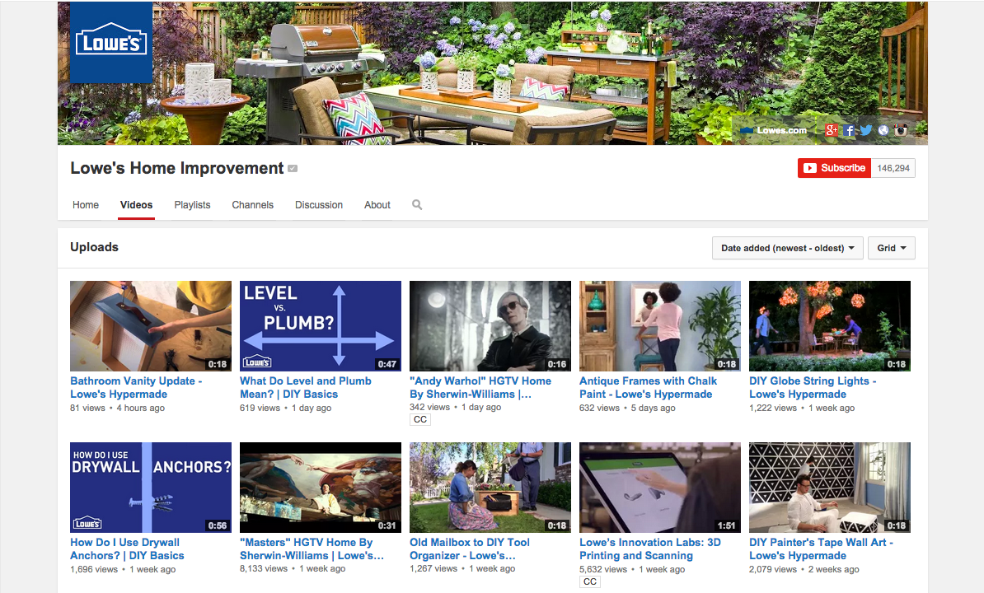Play the Bathroom Vanity Update video thumbnail
This screenshot has width=984, height=593.
151,326
